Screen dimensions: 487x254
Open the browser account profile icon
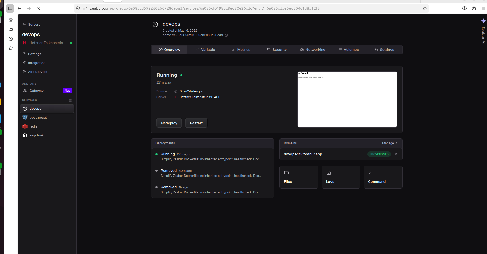pyautogui.click(x=464, y=8)
